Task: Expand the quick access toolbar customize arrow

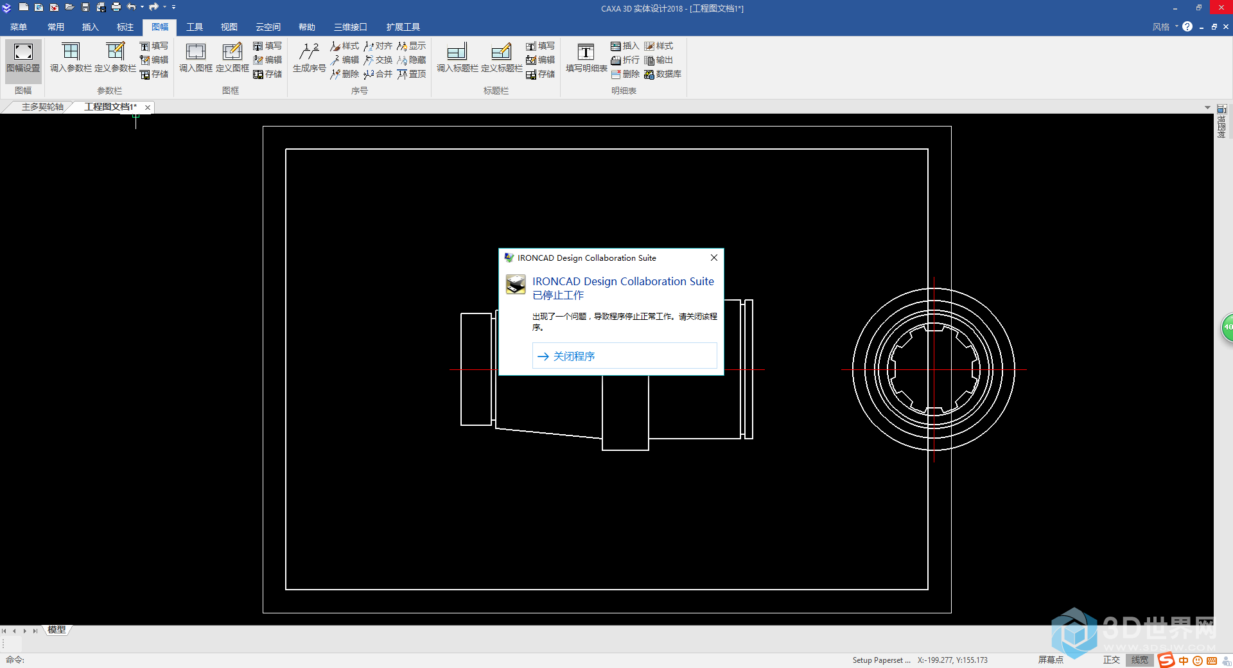Action: [174, 7]
